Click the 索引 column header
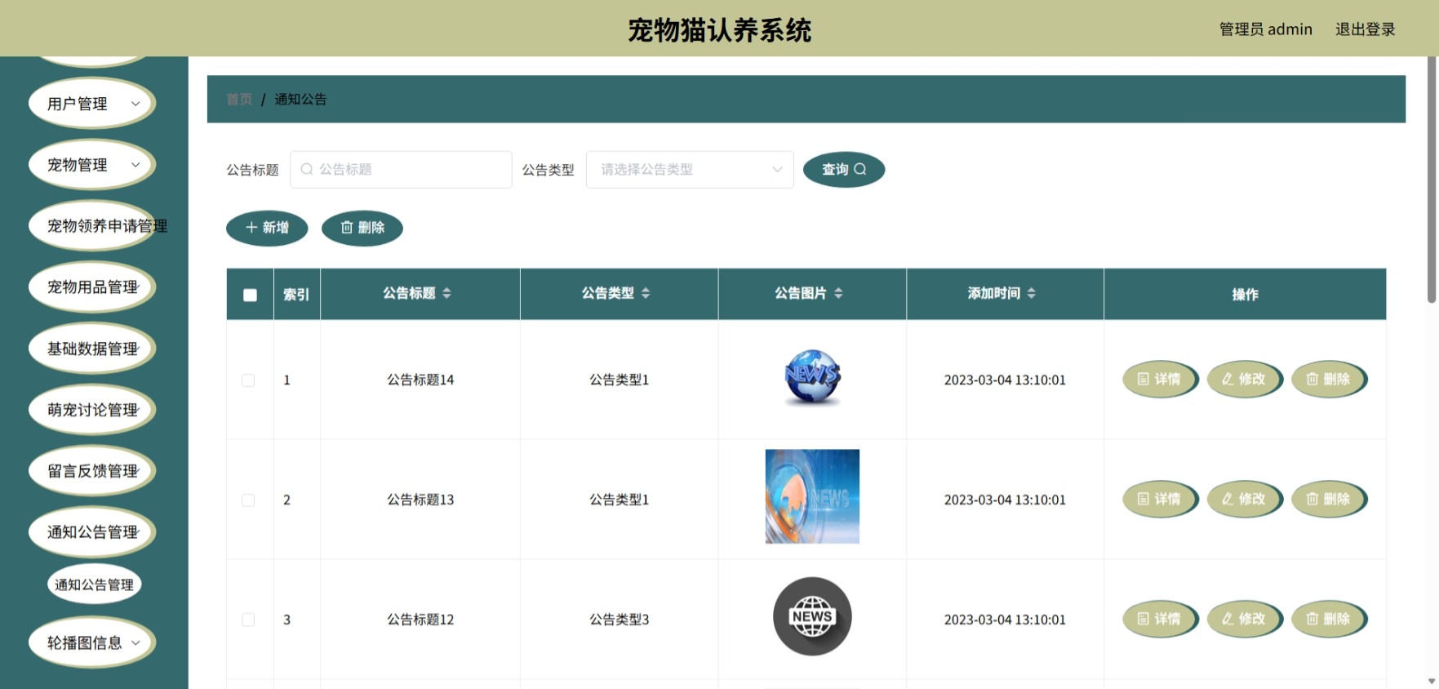 click(296, 294)
